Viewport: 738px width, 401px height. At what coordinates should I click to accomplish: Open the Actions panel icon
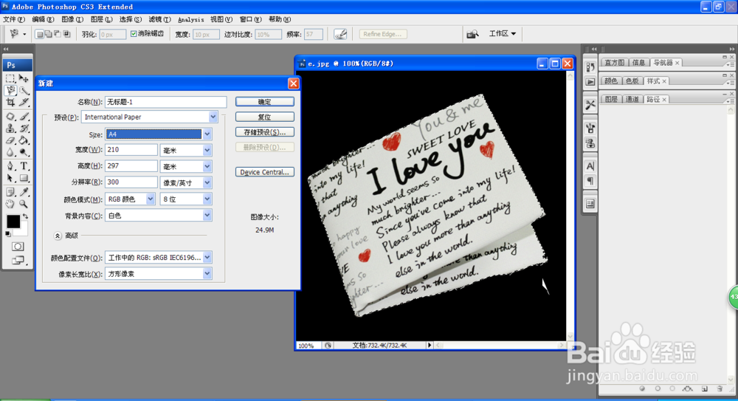(590, 82)
